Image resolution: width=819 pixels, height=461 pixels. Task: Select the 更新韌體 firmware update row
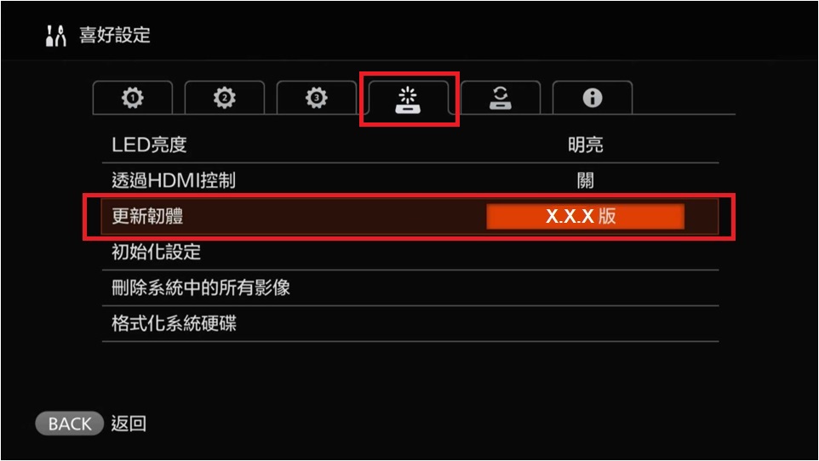pos(410,216)
